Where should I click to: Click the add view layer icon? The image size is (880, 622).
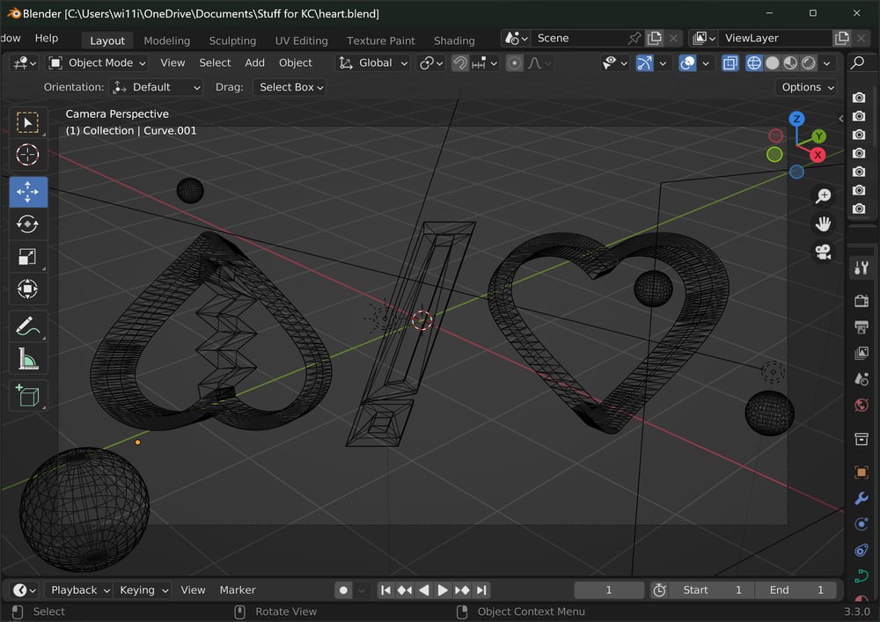pyautogui.click(x=842, y=38)
